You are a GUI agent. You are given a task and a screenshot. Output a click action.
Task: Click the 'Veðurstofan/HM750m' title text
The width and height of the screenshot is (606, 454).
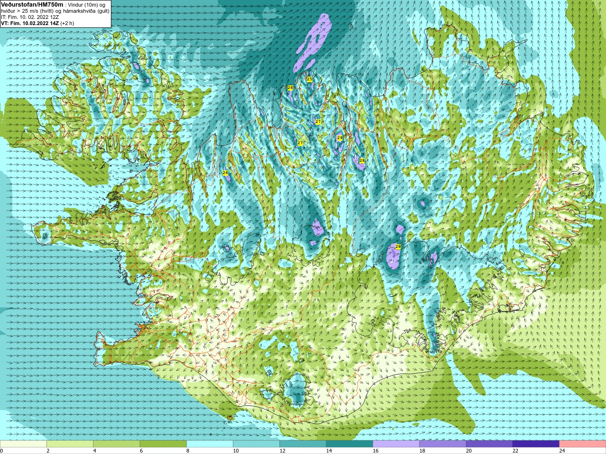coord(32,5)
